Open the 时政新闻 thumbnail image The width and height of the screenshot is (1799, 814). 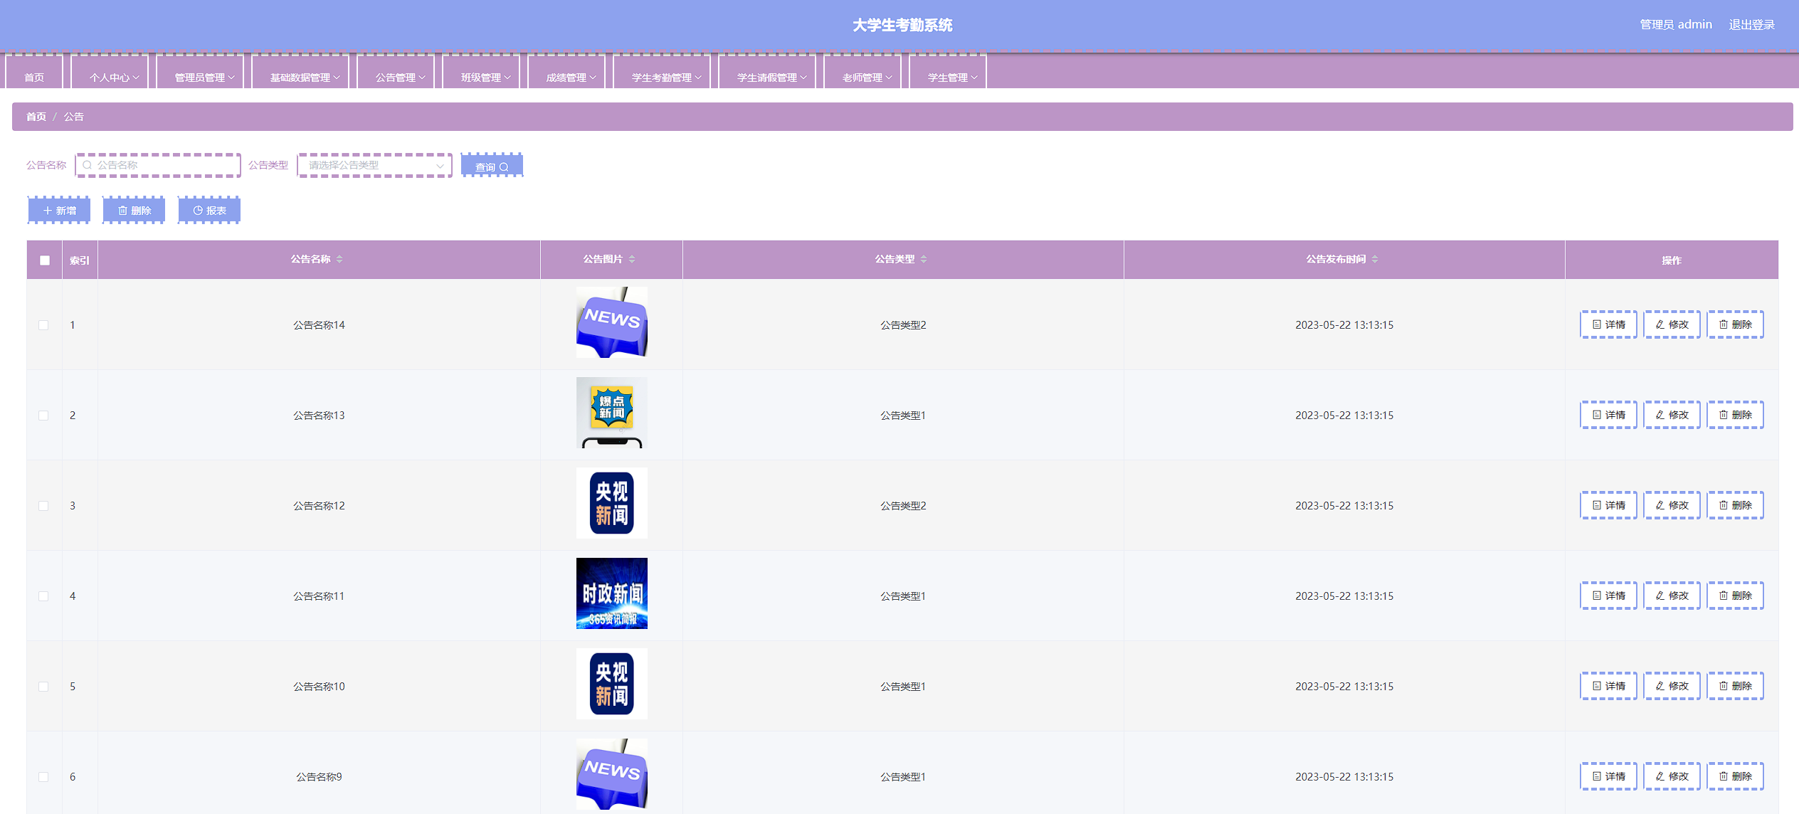pos(611,593)
